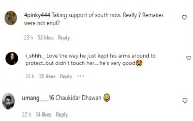Like umang___16's Chaukidar Dhawan comment
The height and width of the screenshot is (121, 193).
[x=185, y=100]
